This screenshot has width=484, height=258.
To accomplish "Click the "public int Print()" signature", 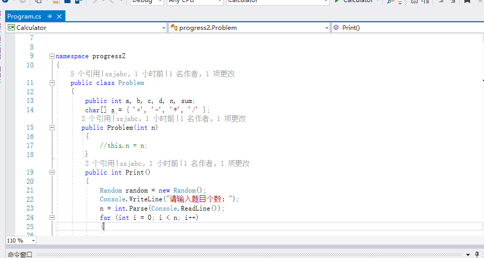I will (x=117, y=172).
